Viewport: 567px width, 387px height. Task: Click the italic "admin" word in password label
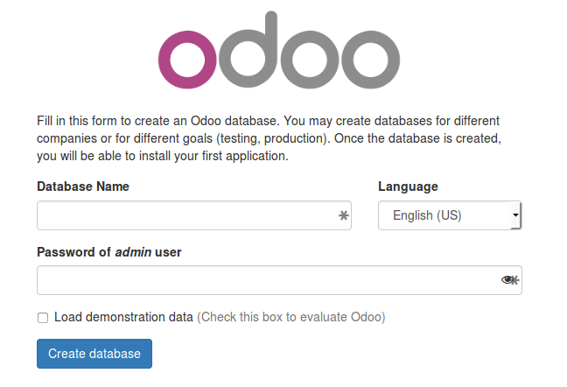click(133, 252)
